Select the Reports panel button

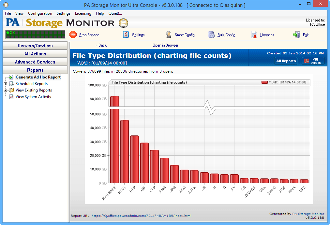35,70
